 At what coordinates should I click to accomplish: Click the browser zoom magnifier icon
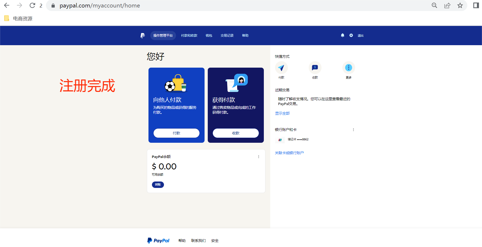[x=434, y=5]
